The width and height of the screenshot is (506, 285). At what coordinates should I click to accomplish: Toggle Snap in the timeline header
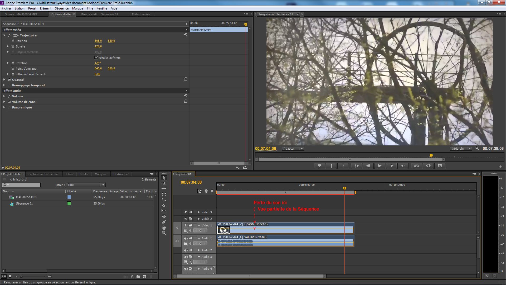[x=200, y=191]
